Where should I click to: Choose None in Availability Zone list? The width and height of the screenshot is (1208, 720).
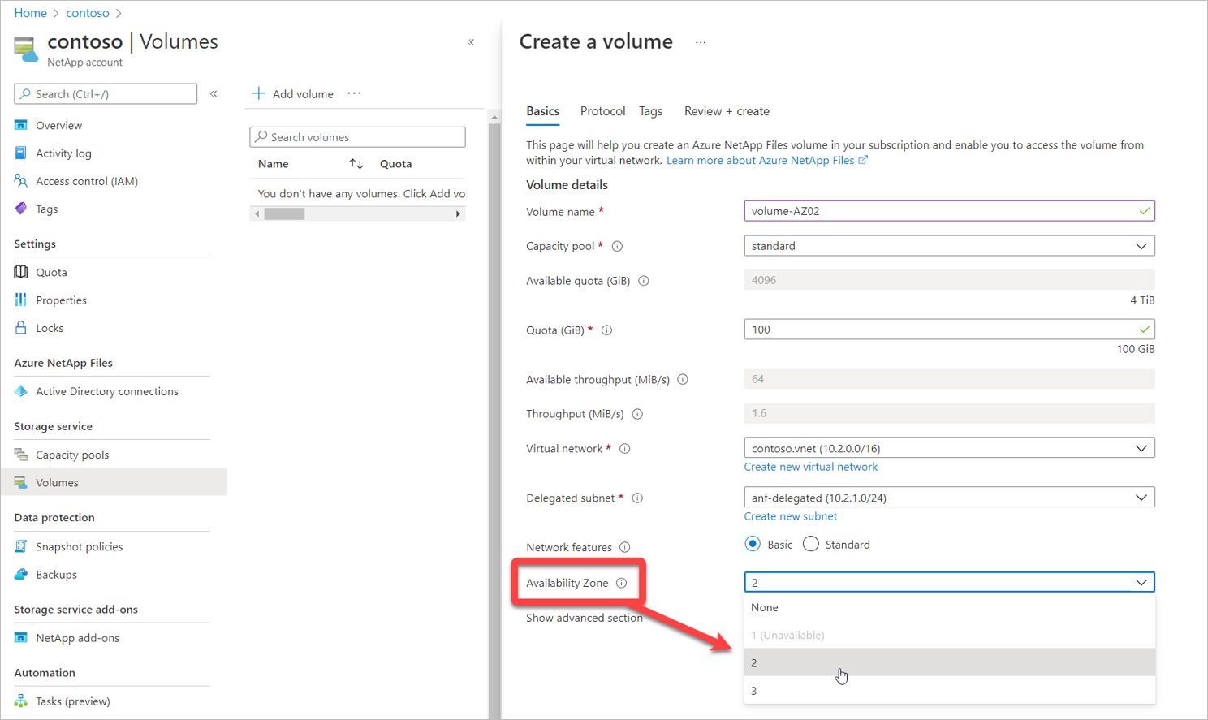(x=949, y=607)
